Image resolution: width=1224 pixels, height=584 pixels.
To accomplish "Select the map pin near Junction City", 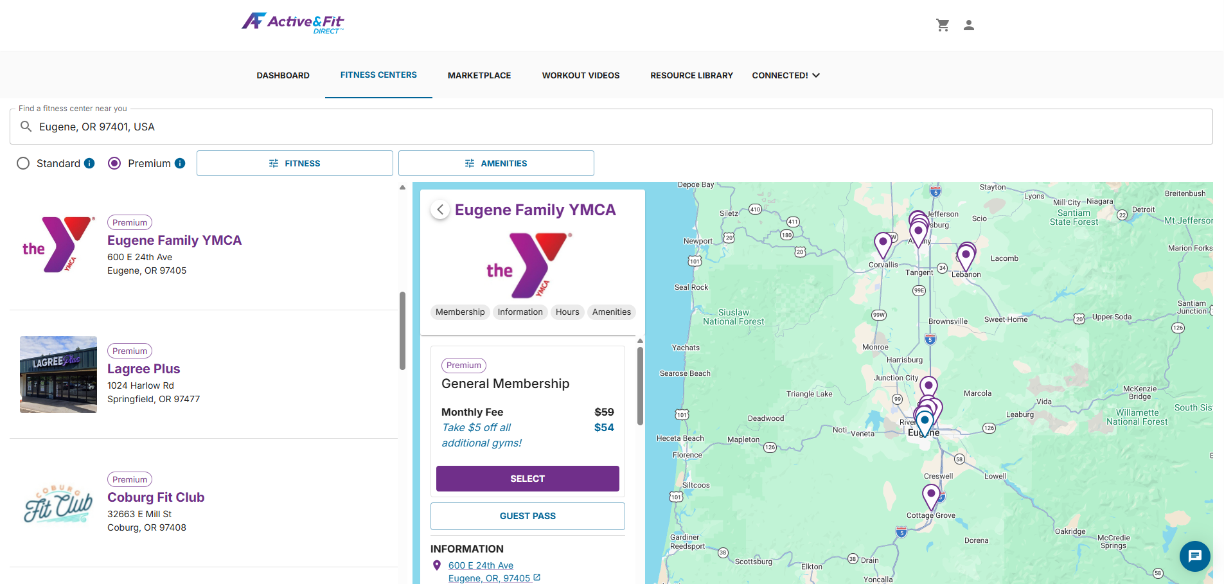I will point(928,387).
